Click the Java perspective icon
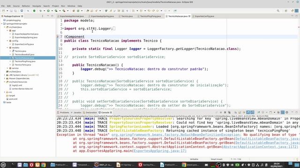The height and width of the screenshot is (168, 300). [x=296, y=11]
